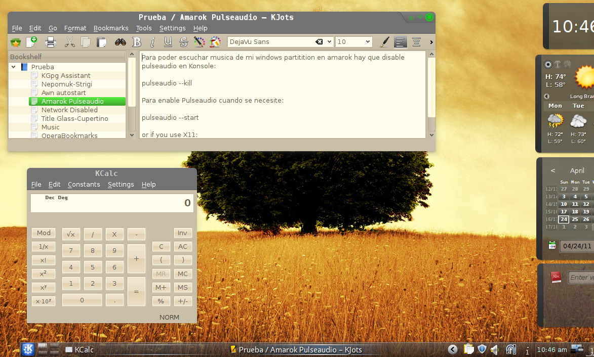Click the format painter brush icon
The image size is (594, 357).
(384, 42)
